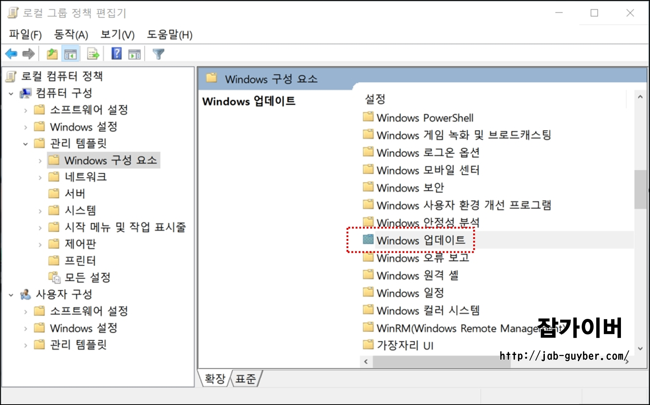Click folder icon next to 가장자리 UI
The height and width of the screenshot is (405, 650).
click(x=368, y=345)
